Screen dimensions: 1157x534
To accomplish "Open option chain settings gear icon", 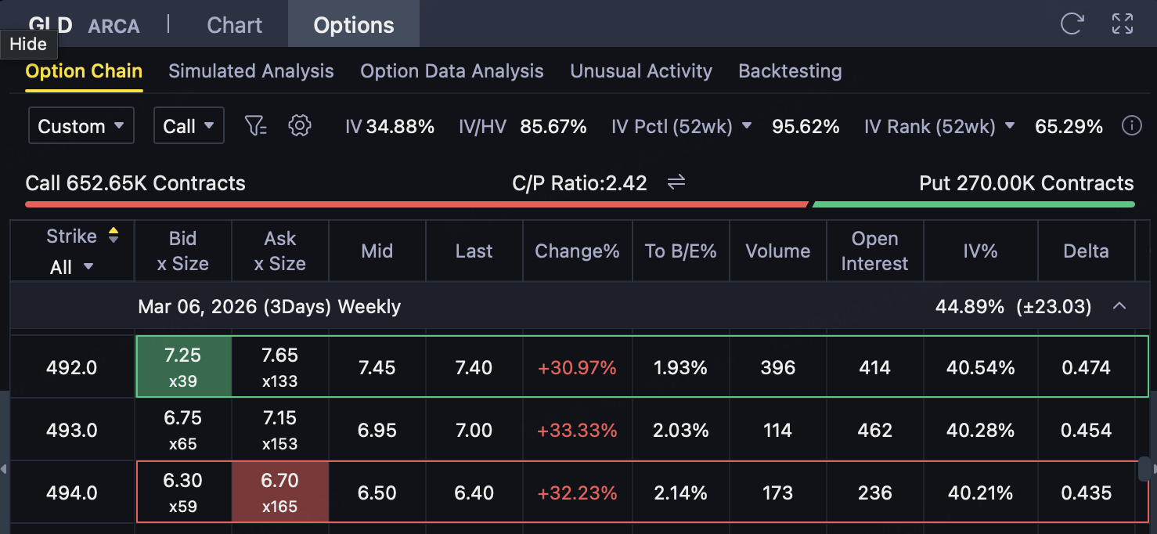I will (x=300, y=125).
